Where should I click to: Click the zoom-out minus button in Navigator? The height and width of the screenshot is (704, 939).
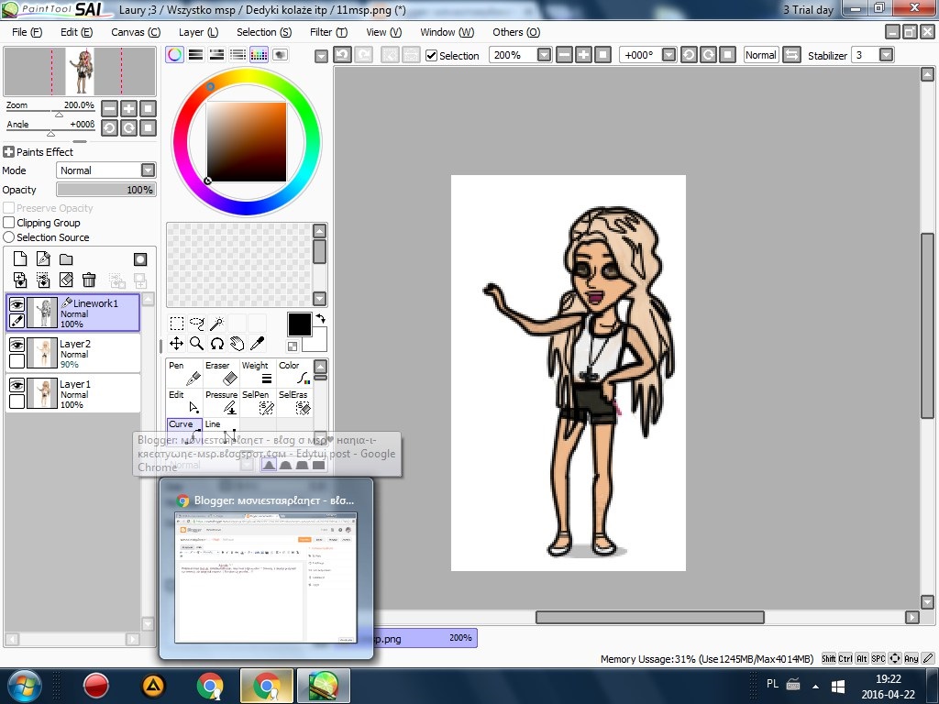110,108
